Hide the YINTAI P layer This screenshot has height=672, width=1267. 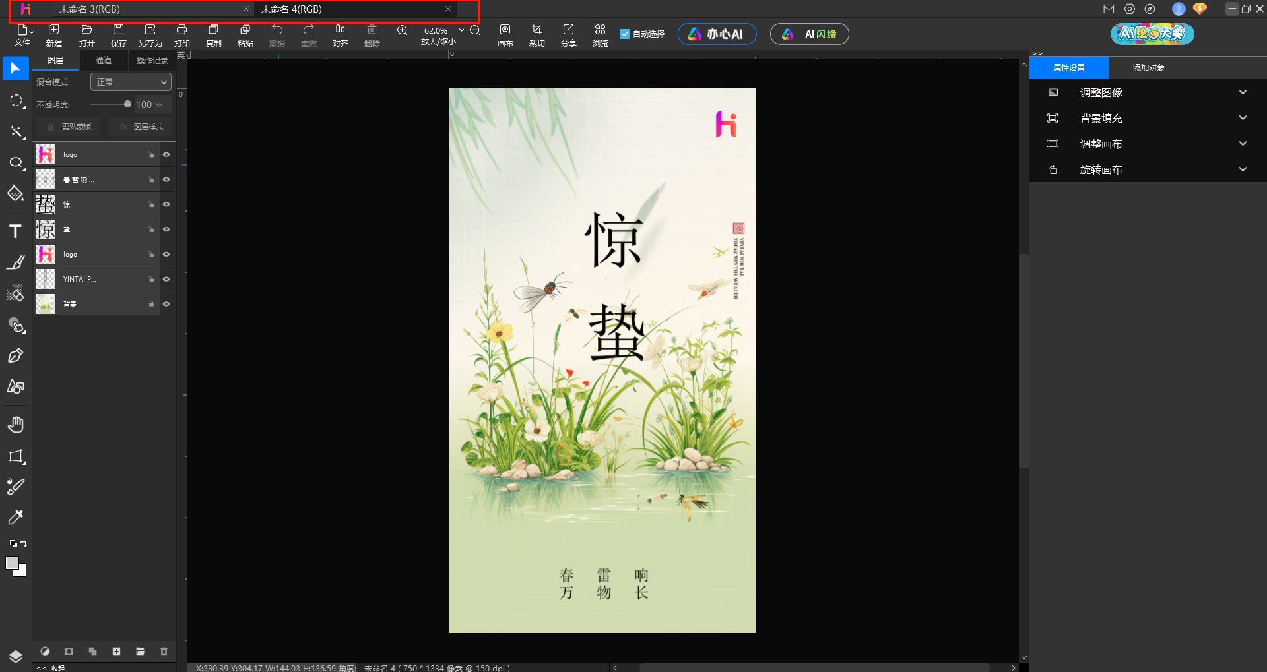point(166,278)
